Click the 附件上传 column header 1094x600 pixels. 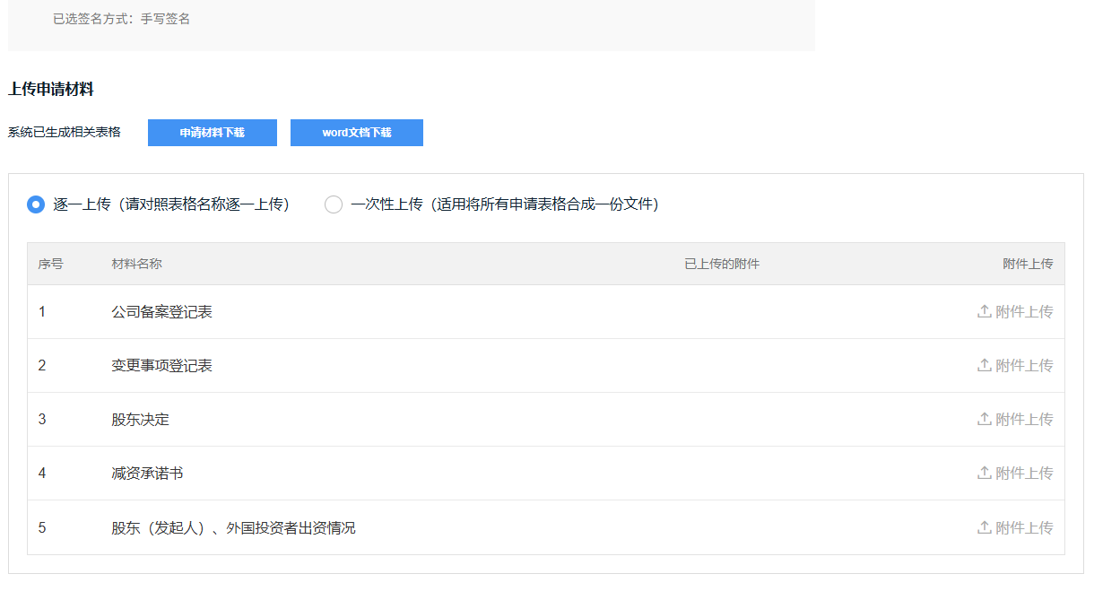pos(1028,264)
